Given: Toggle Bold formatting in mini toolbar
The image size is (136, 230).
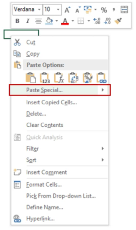Looking at the screenshot, I should click(x=17, y=21).
